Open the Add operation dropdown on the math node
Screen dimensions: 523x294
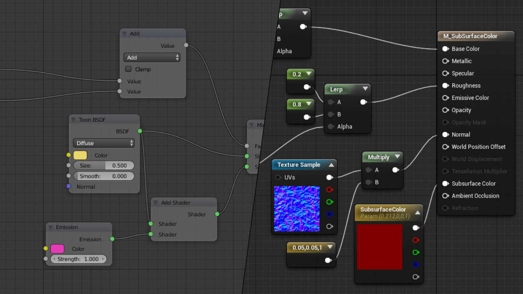[x=152, y=57]
